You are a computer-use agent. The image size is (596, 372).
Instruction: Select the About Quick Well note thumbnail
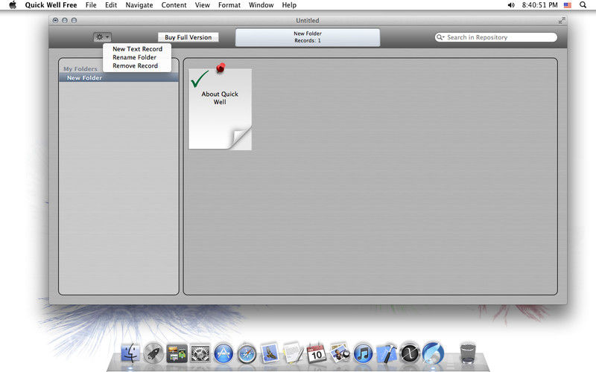point(220,109)
